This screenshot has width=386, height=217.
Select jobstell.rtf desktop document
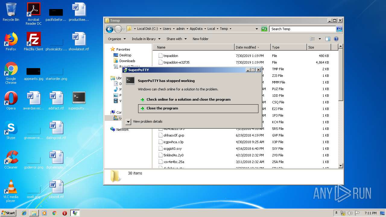click(56, 189)
